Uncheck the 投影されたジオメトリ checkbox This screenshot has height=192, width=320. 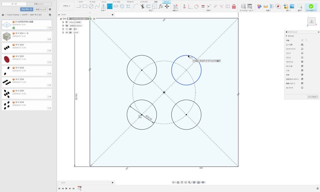302,79
